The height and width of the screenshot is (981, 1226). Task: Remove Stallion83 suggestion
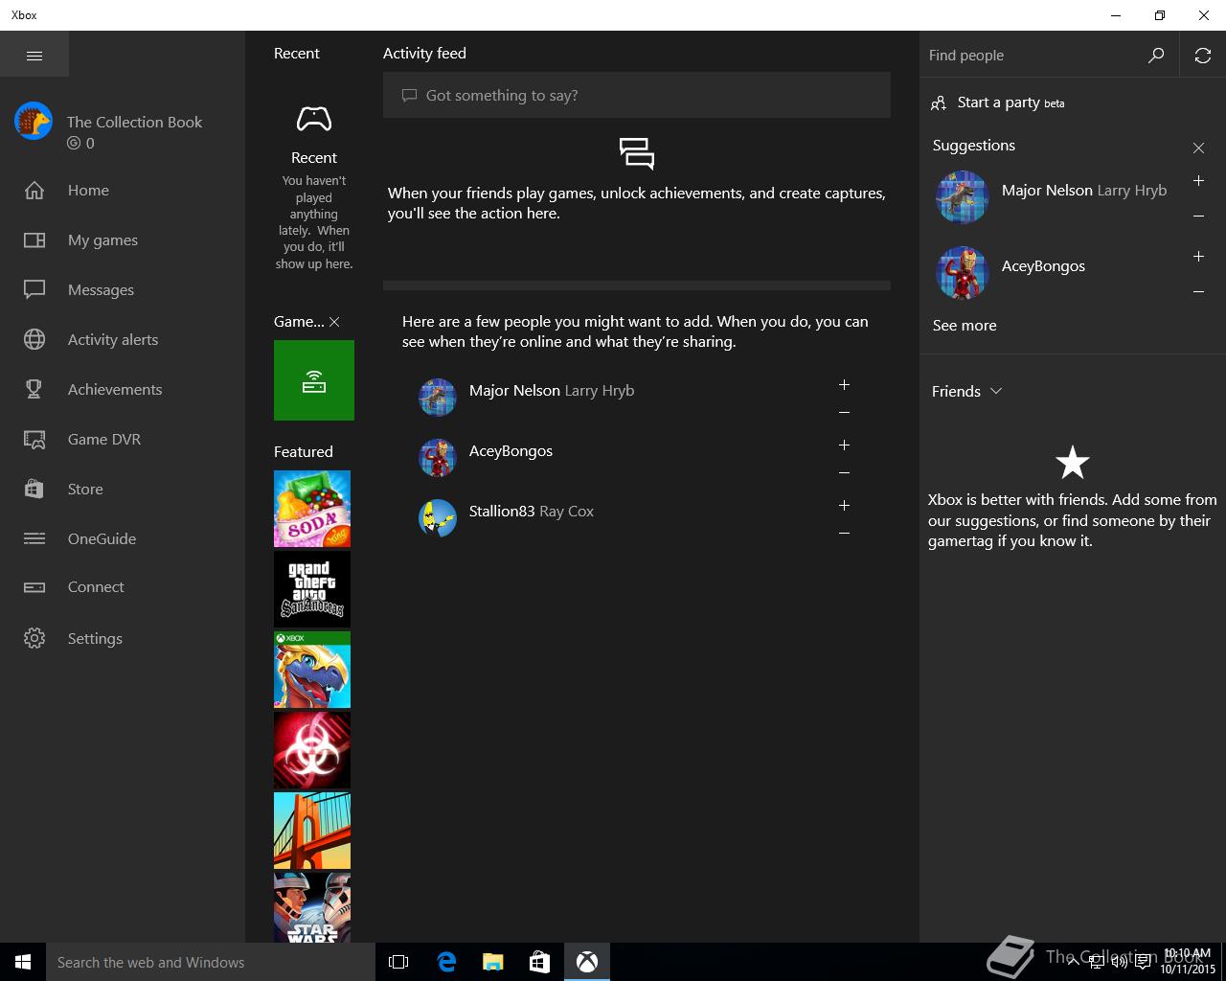click(x=844, y=534)
